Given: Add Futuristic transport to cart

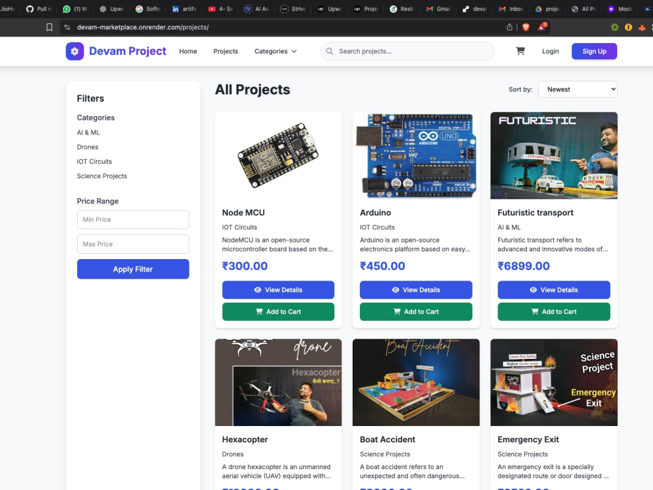Looking at the screenshot, I should pyautogui.click(x=554, y=312).
